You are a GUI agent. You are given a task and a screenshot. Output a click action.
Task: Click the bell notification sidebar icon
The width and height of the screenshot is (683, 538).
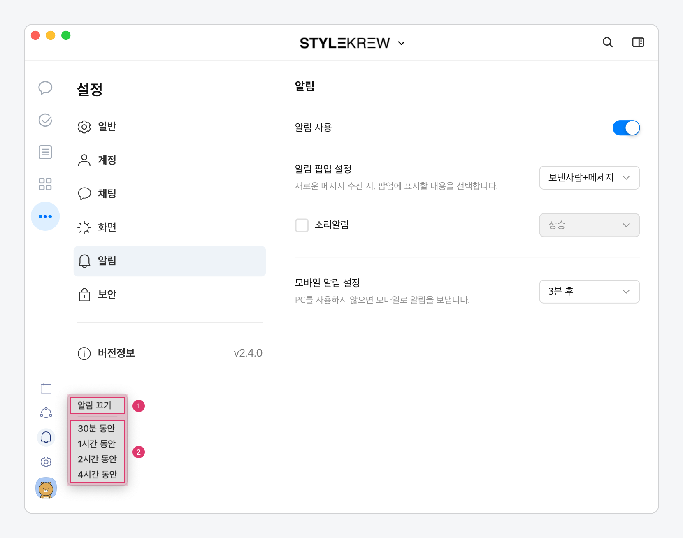[46, 437]
